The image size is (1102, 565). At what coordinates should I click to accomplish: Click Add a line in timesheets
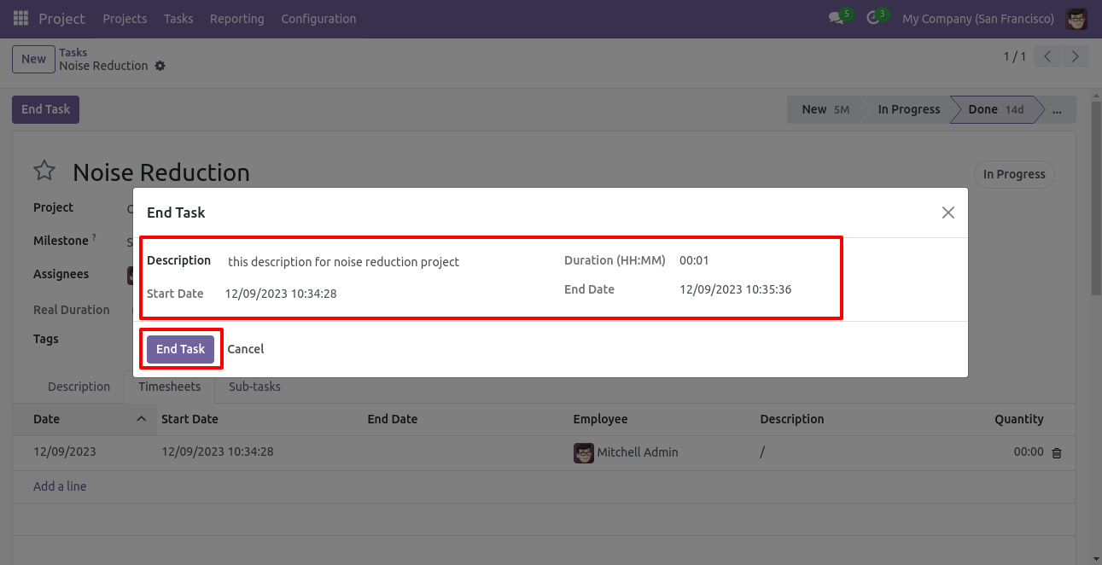60,486
